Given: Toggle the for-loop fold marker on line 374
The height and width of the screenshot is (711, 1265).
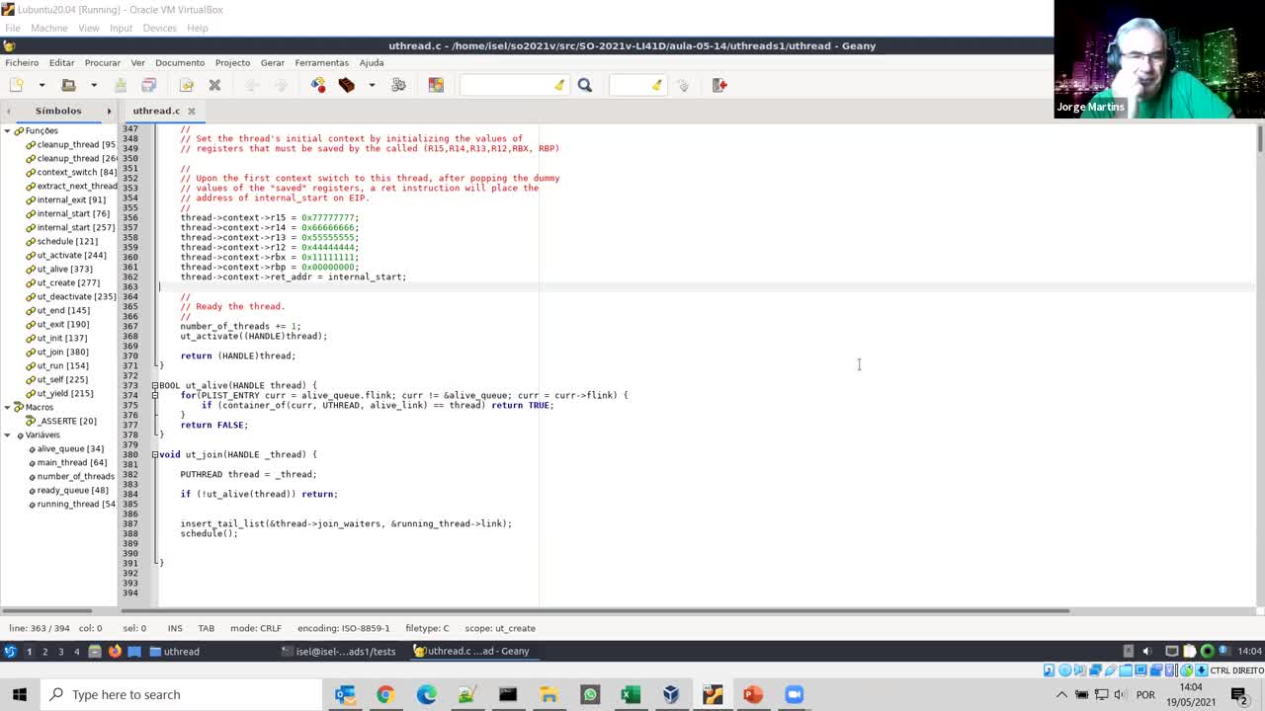Looking at the screenshot, I should (x=154, y=395).
